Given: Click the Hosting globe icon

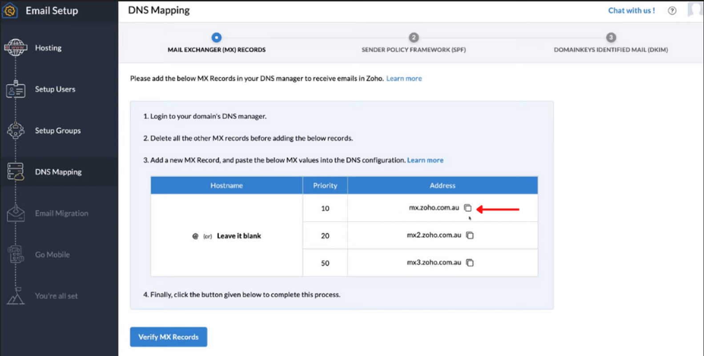Looking at the screenshot, I should point(16,48).
